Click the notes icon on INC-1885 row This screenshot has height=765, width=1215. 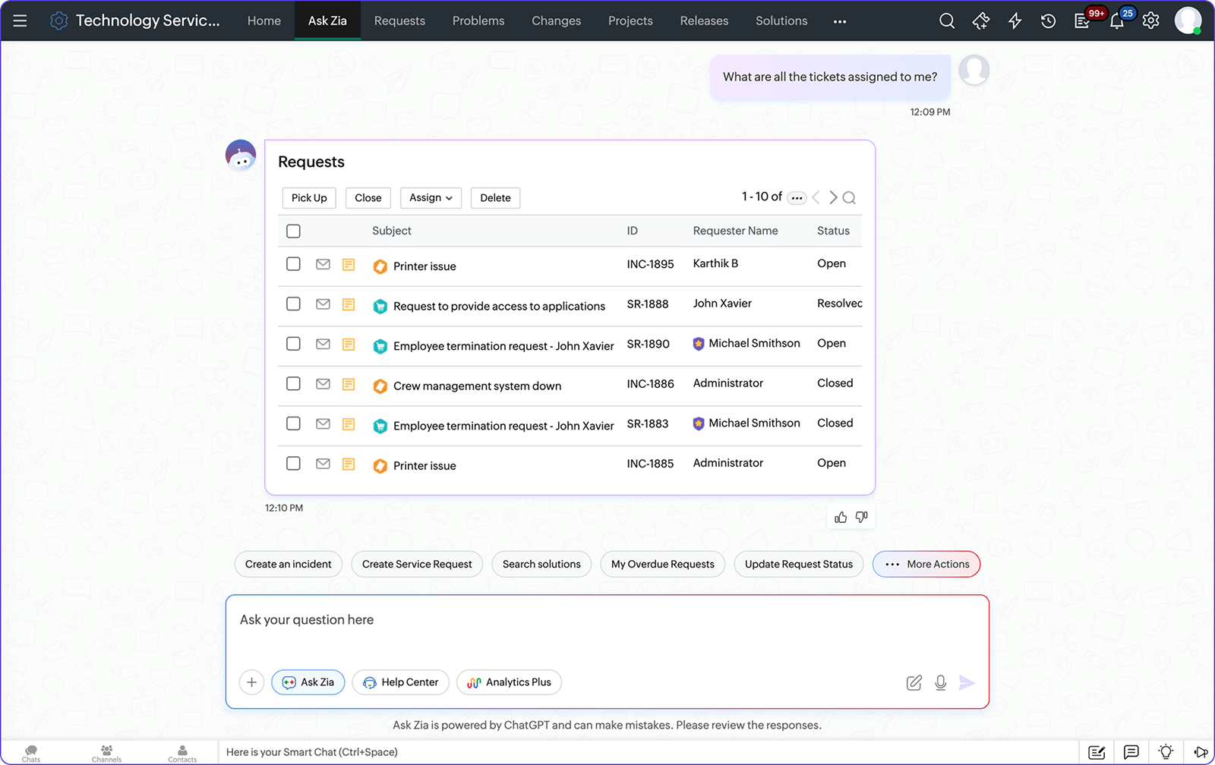[349, 464]
